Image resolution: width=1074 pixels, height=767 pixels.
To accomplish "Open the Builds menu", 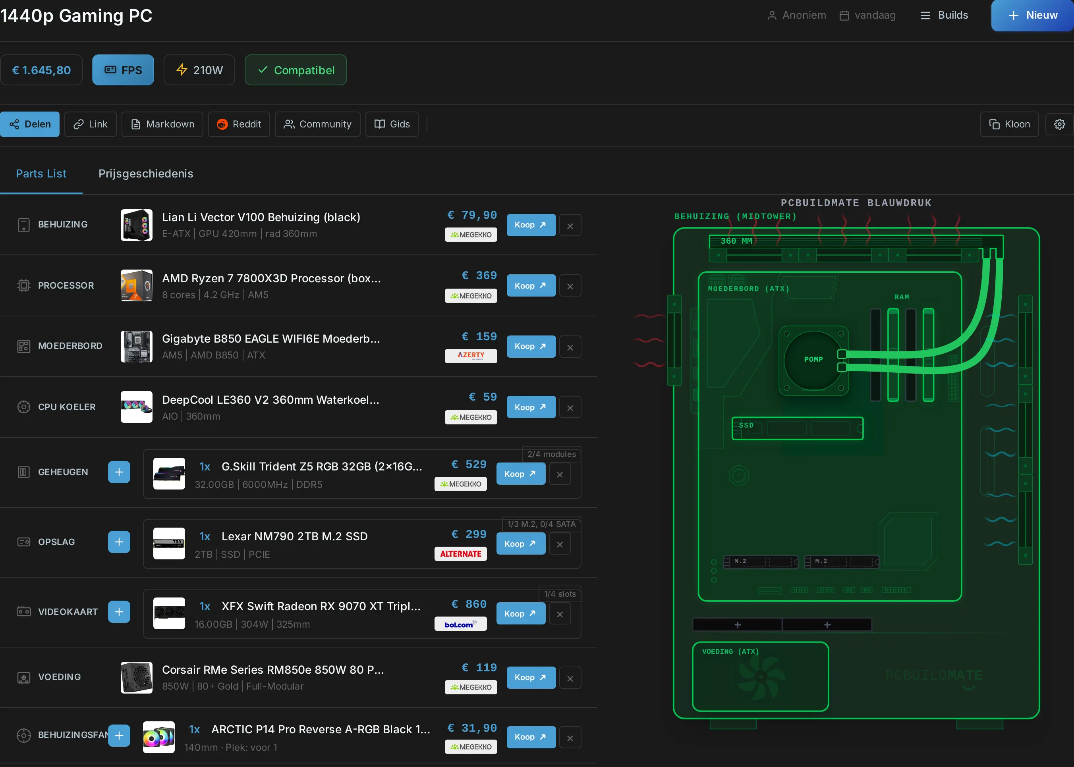I will pyautogui.click(x=944, y=15).
